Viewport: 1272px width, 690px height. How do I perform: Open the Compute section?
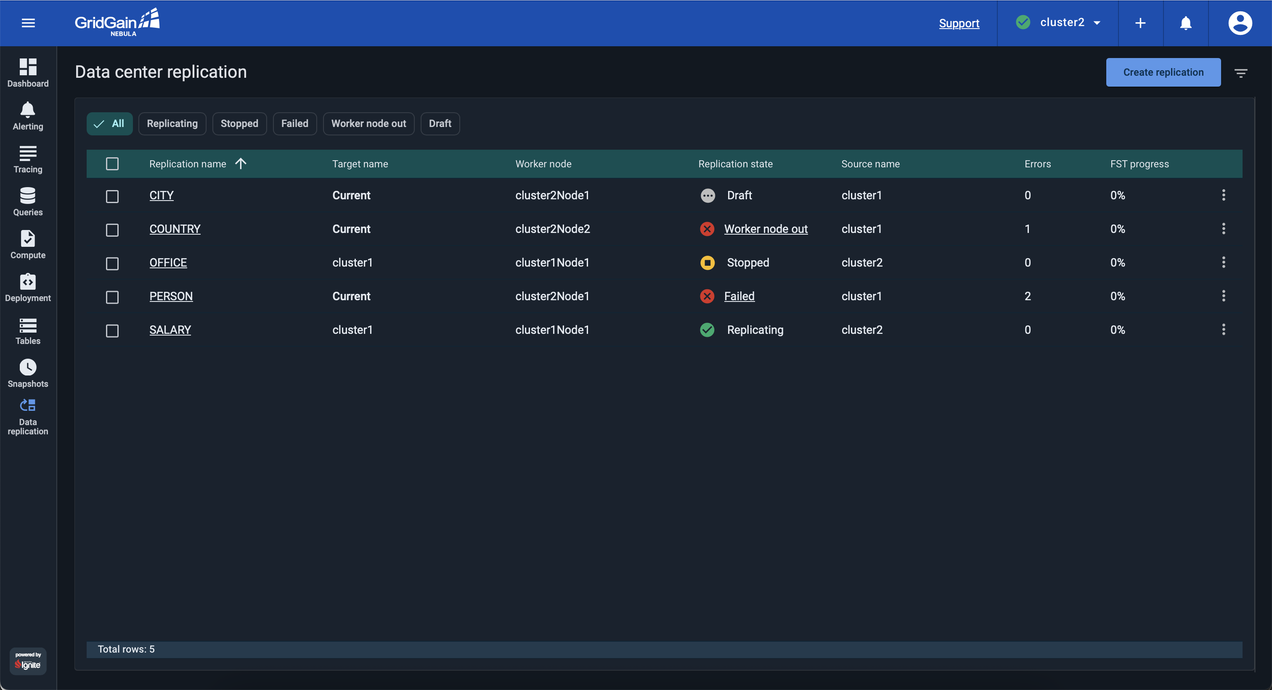coord(28,244)
